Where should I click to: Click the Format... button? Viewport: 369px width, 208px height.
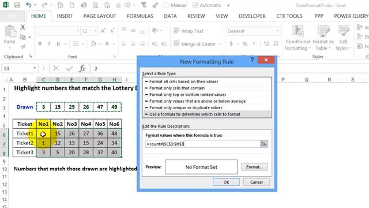coord(254,167)
